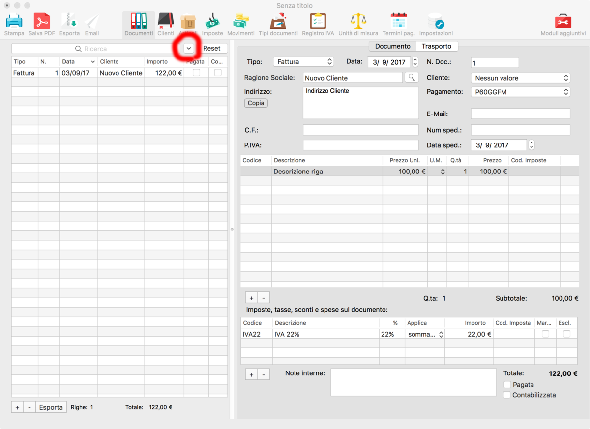Open the search options dropdown arrow
Viewport: 590px width, 429px height.
(189, 48)
